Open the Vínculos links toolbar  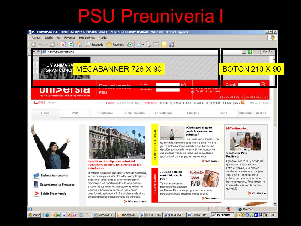[267, 51]
